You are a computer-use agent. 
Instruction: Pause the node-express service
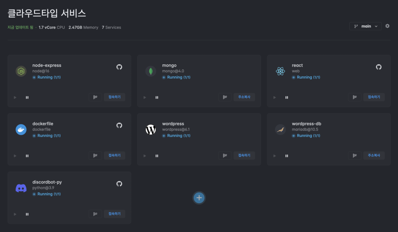(27, 98)
